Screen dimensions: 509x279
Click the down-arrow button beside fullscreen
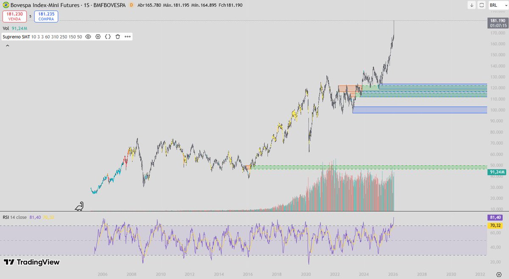(472, 5)
